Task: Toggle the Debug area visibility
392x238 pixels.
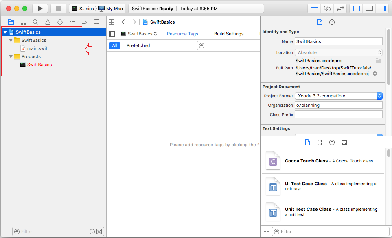Action: point(369,9)
